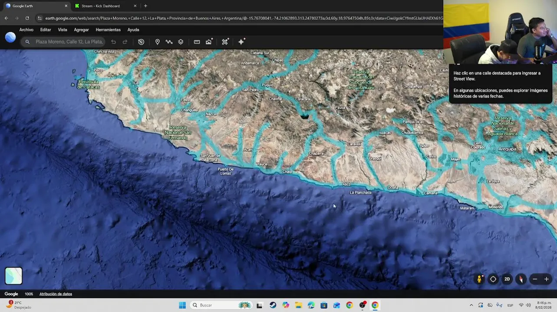Click the Nazca map label
The width and height of the screenshot is (557, 312).
211,114
